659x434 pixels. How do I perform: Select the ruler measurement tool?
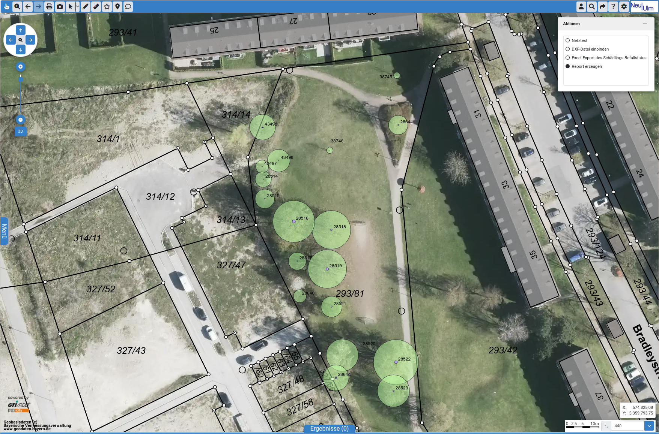[x=96, y=6]
